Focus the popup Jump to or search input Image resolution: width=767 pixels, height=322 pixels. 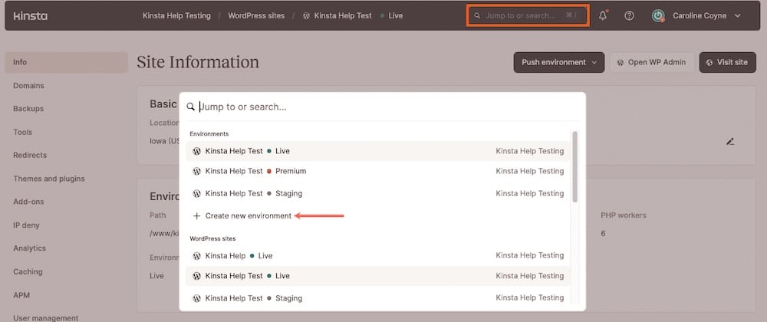(x=383, y=107)
